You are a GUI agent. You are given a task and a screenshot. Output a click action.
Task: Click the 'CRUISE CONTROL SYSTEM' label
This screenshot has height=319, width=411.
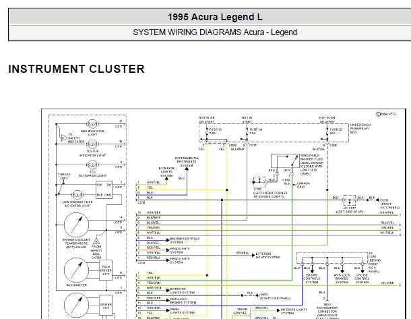coord(362,279)
